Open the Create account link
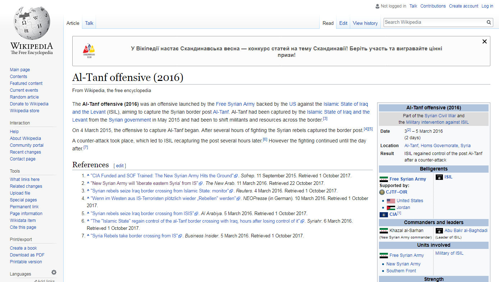Screen dimensions: 499x282 click(x=464, y=6)
